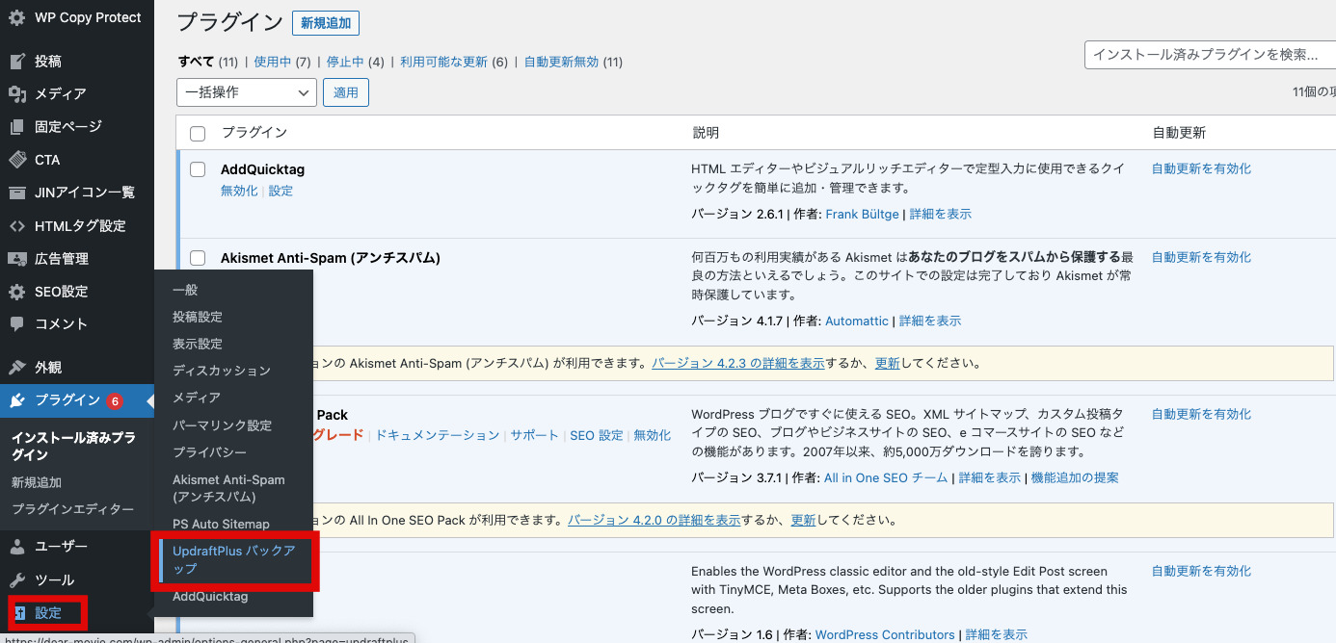Click the ユーザー person icon

(17, 547)
